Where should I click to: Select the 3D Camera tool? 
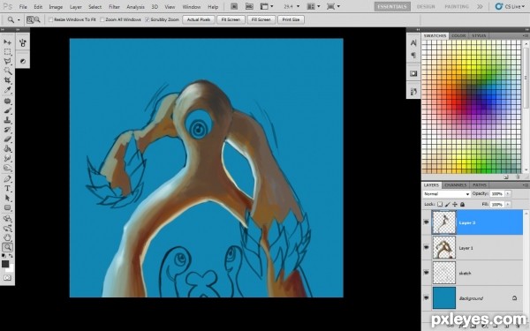[7, 228]
